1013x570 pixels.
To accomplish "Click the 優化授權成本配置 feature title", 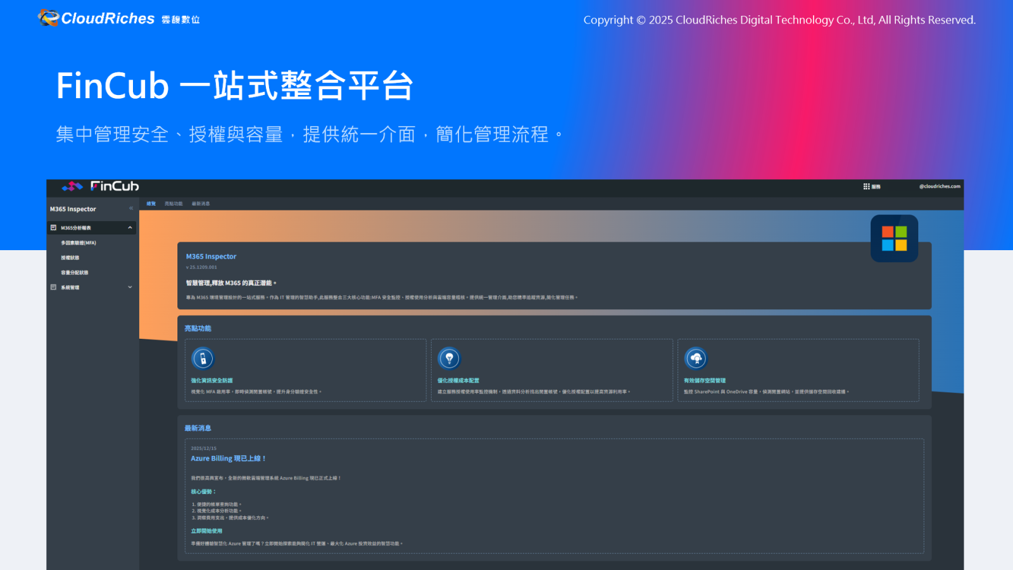I will tap(458, 381).
